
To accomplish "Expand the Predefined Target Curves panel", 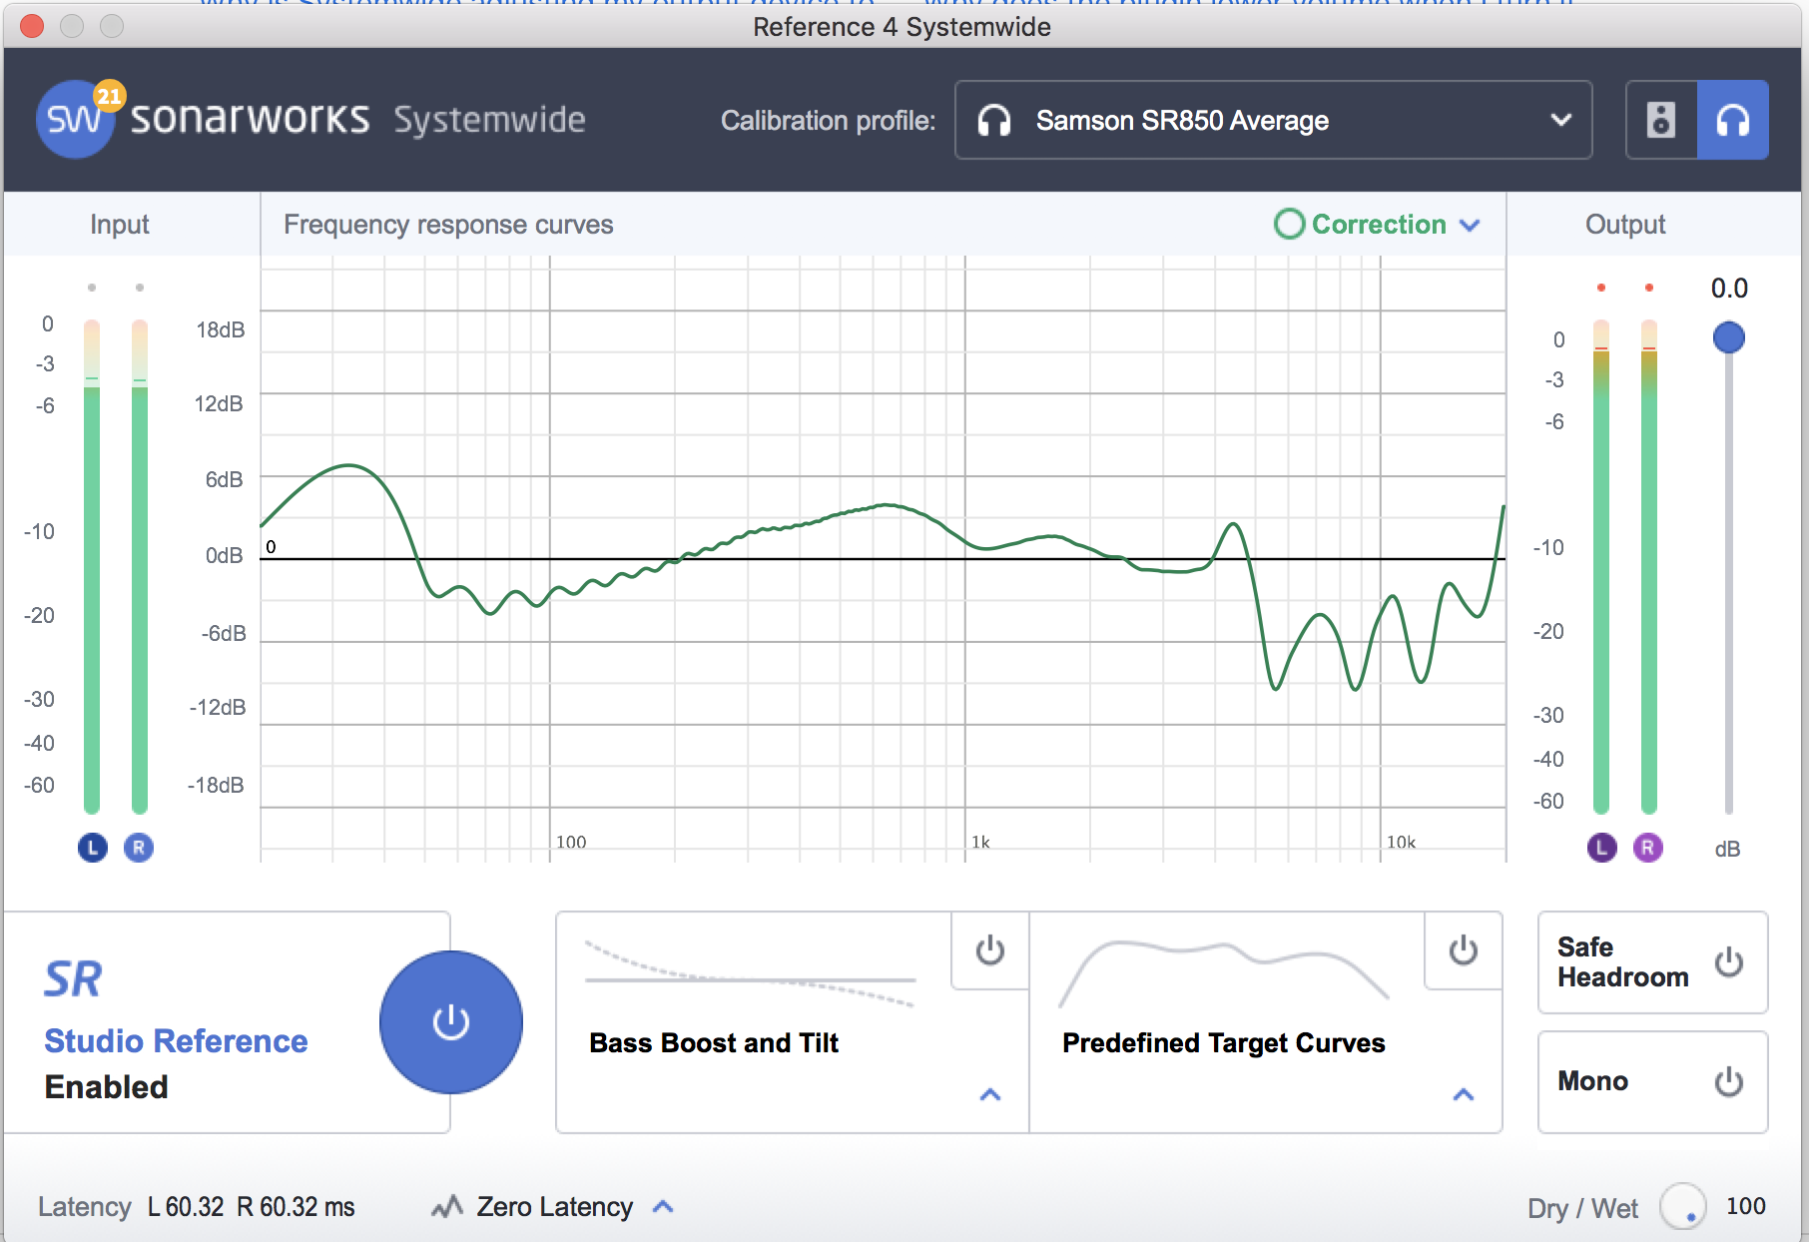I will click(x=1463, y=1094).
